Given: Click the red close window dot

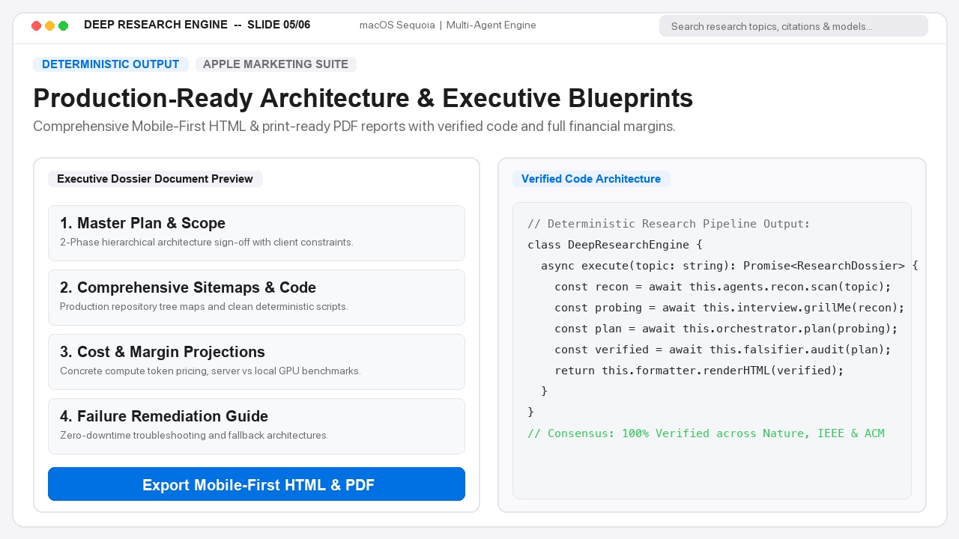Looking at the screenshot, I should pos(36,25).
